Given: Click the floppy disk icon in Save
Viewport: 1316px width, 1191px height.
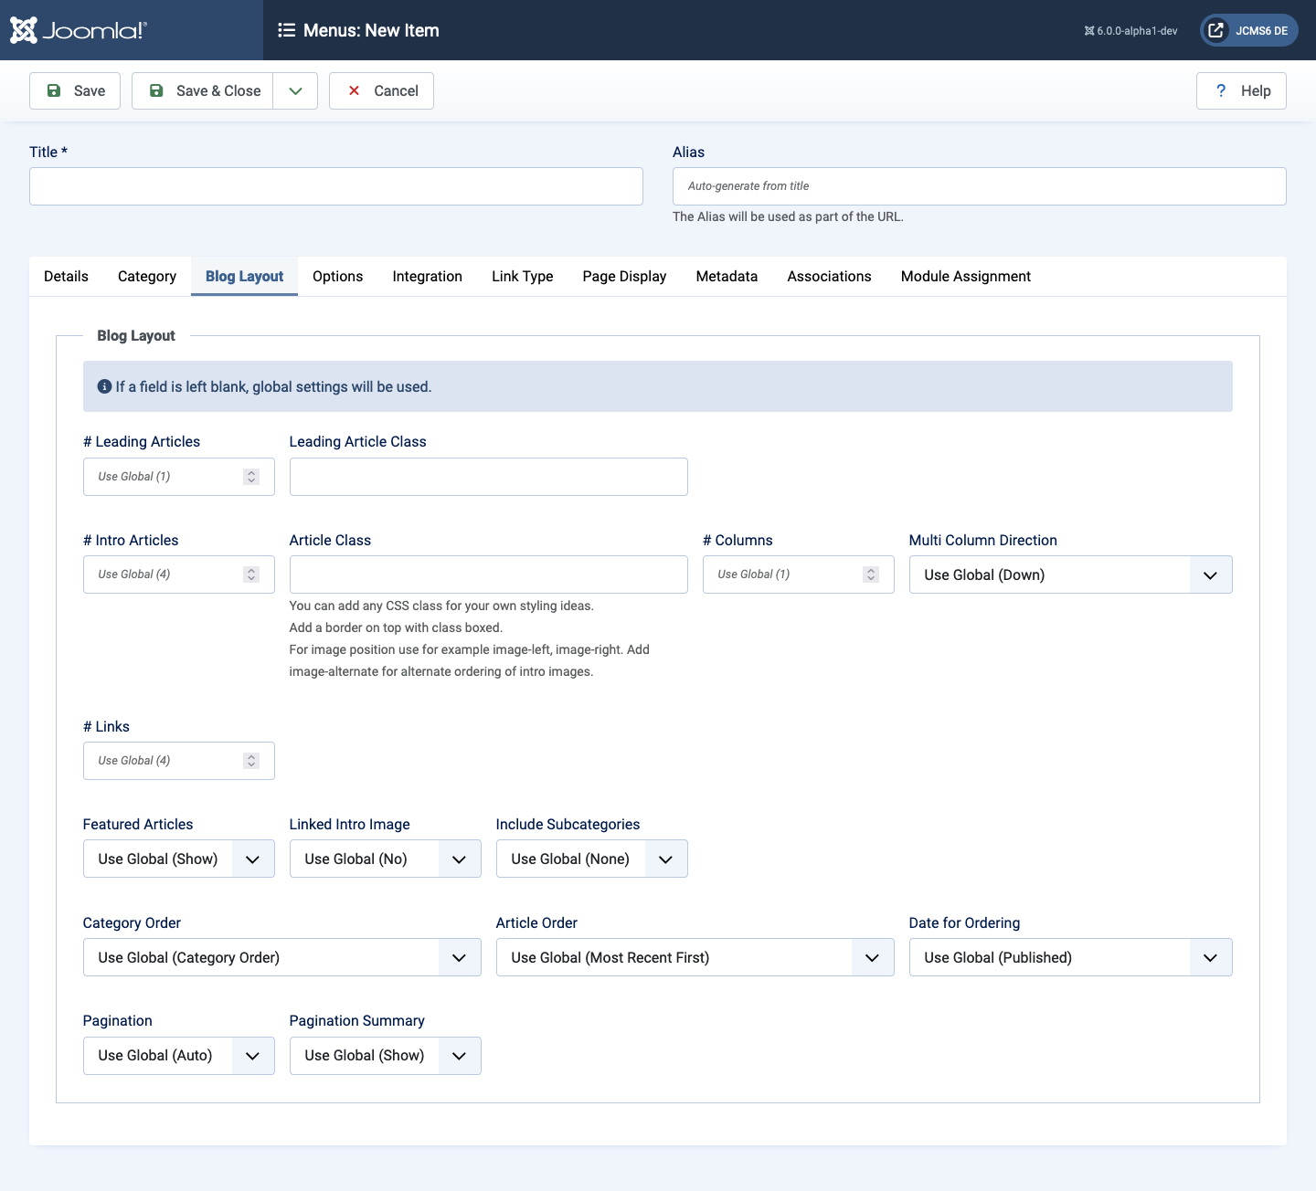Looking at the screenshot, I should pos(54,90).
